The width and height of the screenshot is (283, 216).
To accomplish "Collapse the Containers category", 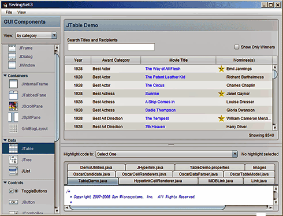I will pyautogui.click(x=5, y=76).
